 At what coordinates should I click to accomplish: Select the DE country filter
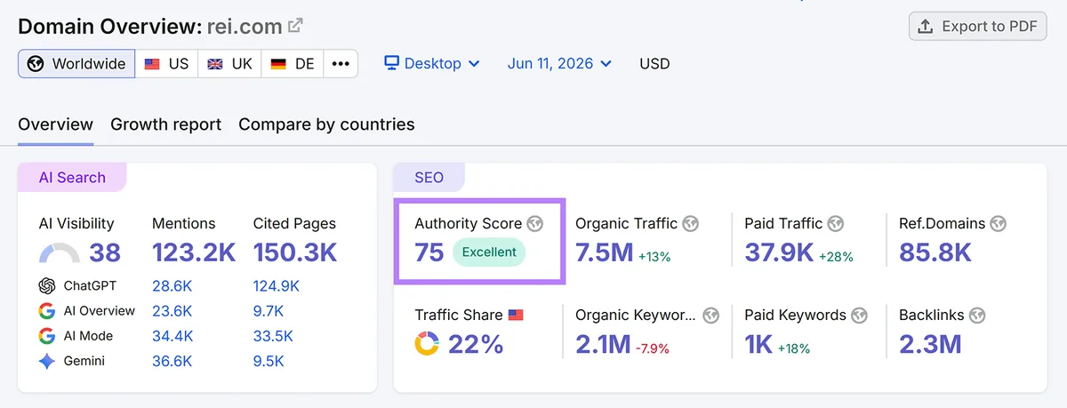click(293, 64)
